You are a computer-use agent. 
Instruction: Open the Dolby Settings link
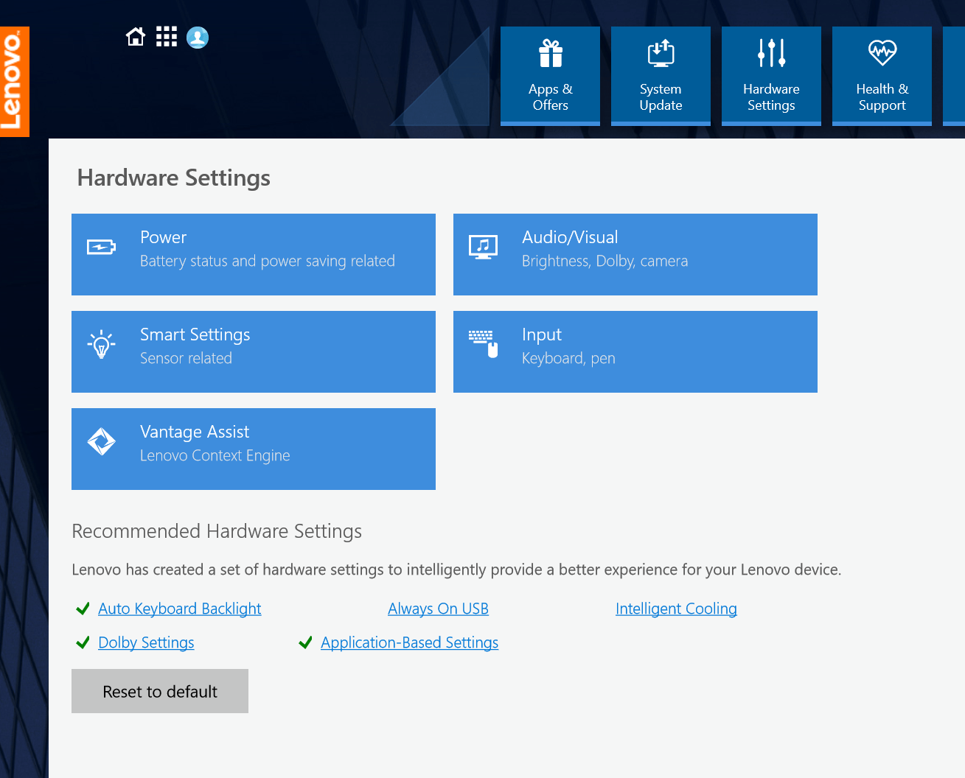(146, 642)
